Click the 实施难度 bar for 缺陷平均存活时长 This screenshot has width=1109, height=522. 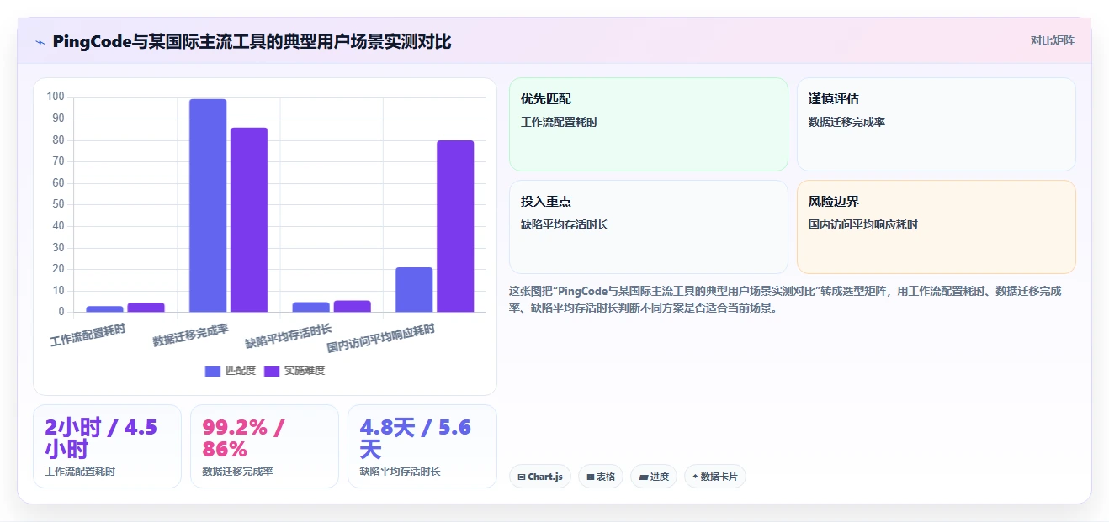(x=353, y=306)
